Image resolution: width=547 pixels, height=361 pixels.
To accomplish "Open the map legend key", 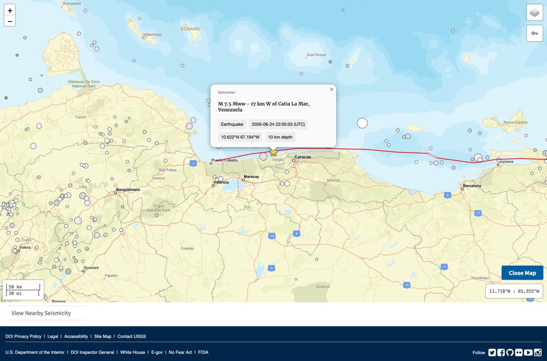I will tap(534, 34).
